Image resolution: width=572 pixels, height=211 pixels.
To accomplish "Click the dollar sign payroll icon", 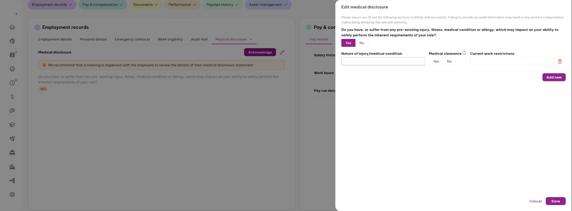I will [x=12, y=97].
